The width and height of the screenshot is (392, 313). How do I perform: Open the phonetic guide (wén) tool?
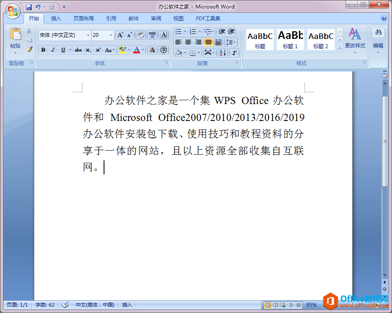click(x=152, y=35)
